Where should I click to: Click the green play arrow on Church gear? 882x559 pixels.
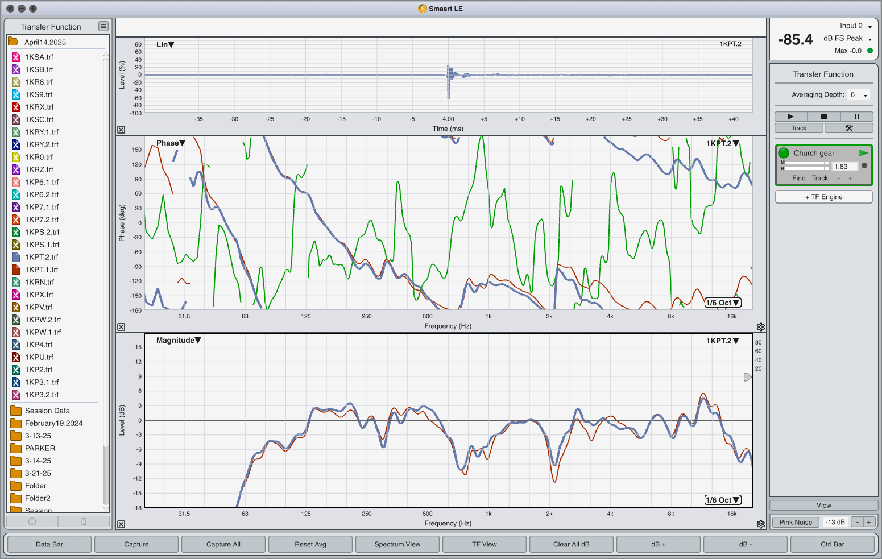(863, 153)
